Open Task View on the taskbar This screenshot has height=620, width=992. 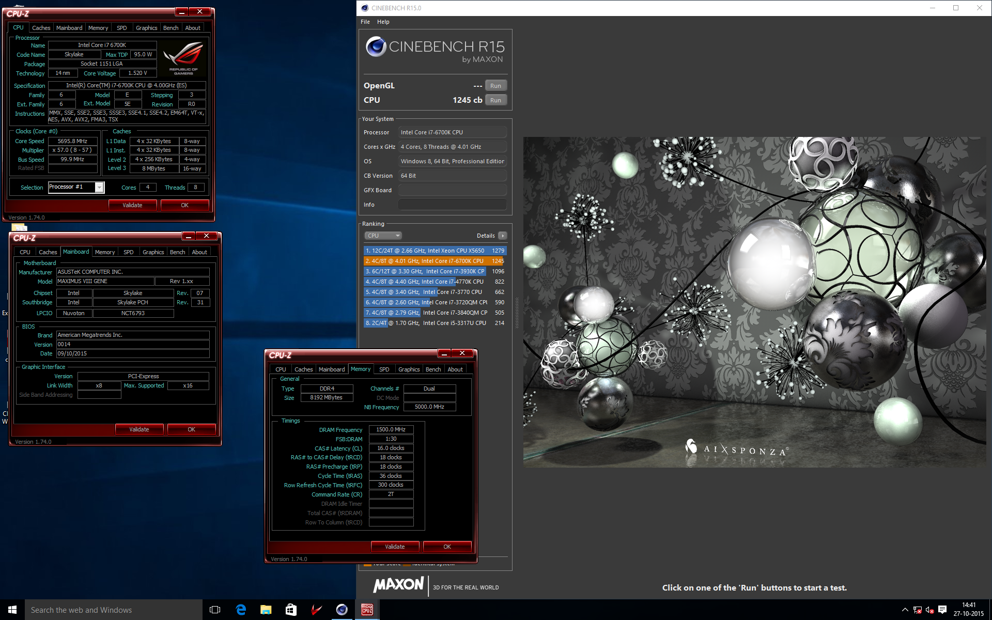tap(215, 610)
